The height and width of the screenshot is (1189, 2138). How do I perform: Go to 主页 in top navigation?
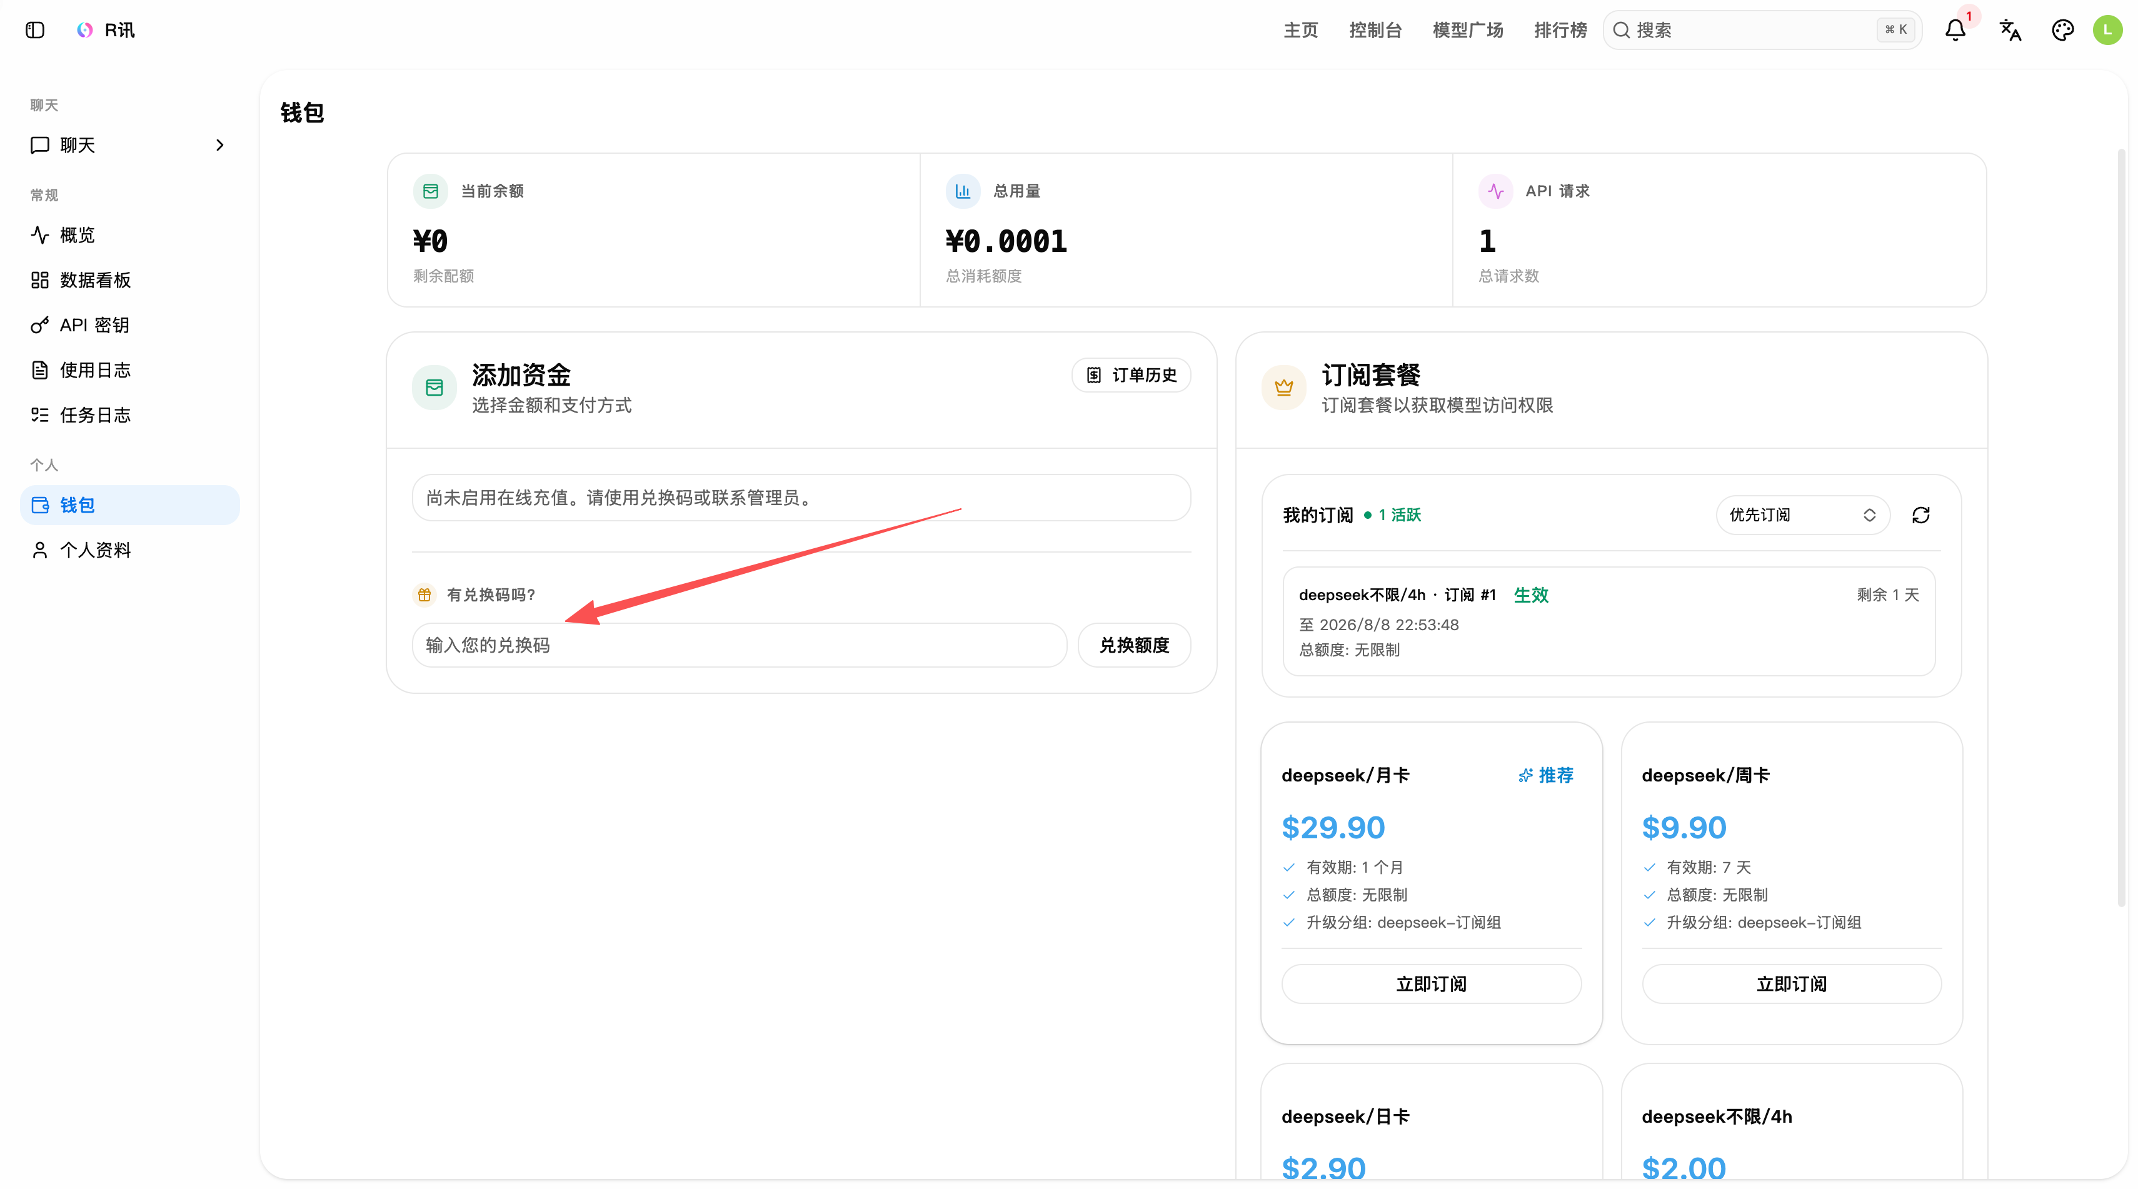[x=1300, y=30]
